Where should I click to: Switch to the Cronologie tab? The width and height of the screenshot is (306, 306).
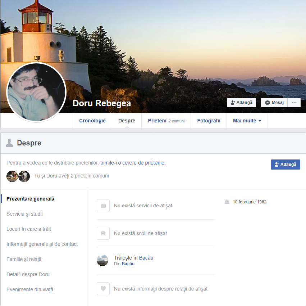[x=92, y=121]
